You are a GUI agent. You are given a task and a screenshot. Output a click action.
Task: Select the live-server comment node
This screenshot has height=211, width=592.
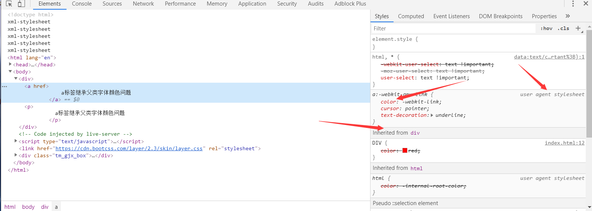pos(75,134)
